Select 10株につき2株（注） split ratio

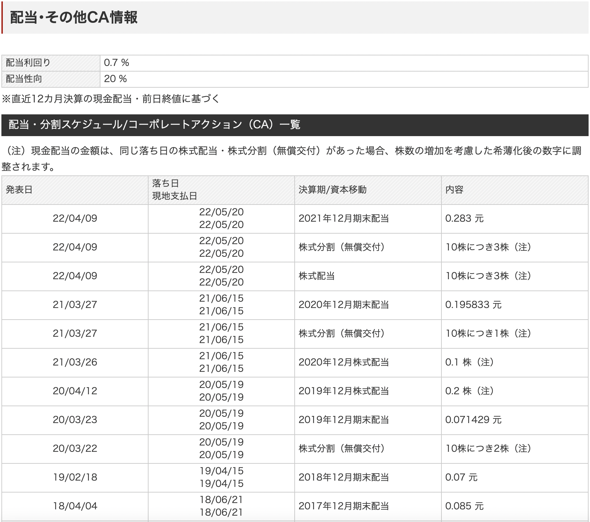(x=489, y=449)
